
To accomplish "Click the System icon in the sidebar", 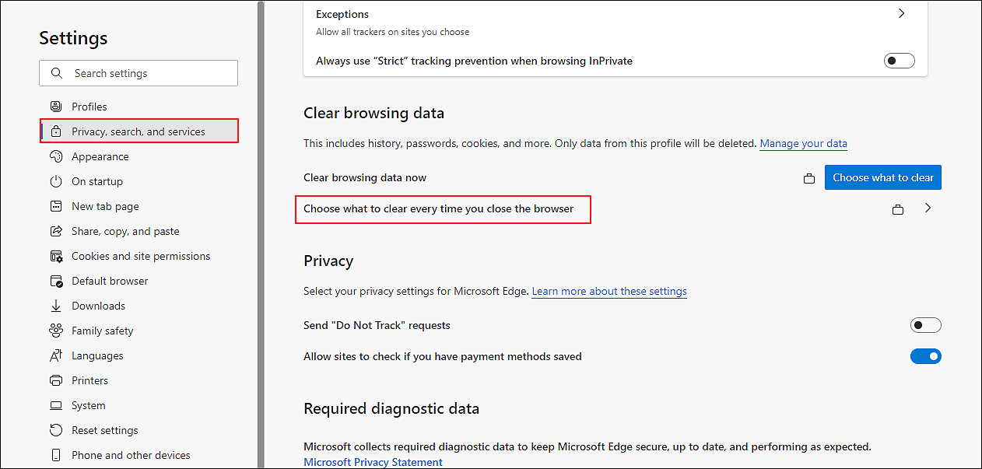I will 56,405.
